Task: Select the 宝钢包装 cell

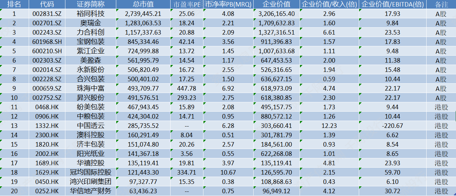Action: 90,42
